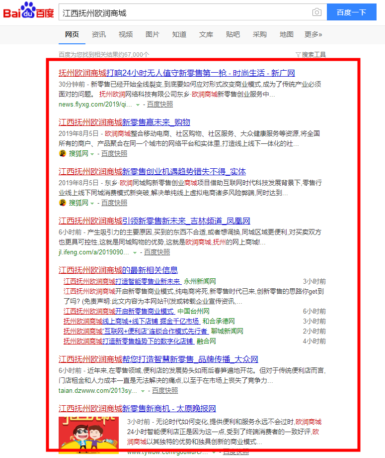Image resolution: width=385 pixels, height=458 pixels.
Task: Switch to the 图片 tab
Action: pos(152,34)
